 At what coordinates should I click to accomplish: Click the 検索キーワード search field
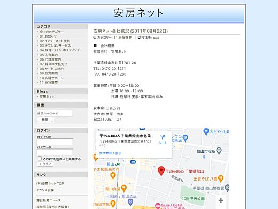[55, 113]
